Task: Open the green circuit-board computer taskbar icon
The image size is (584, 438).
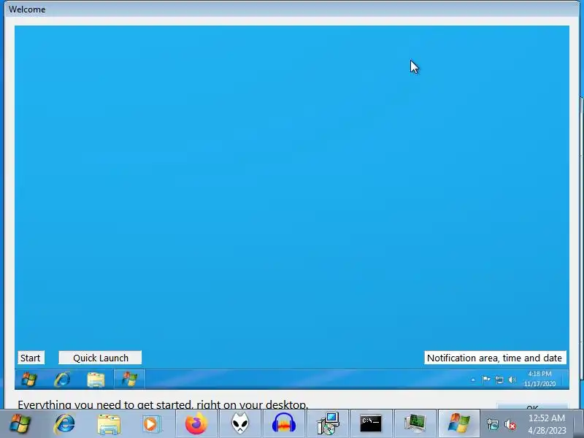Action: (x=415, y=424)
